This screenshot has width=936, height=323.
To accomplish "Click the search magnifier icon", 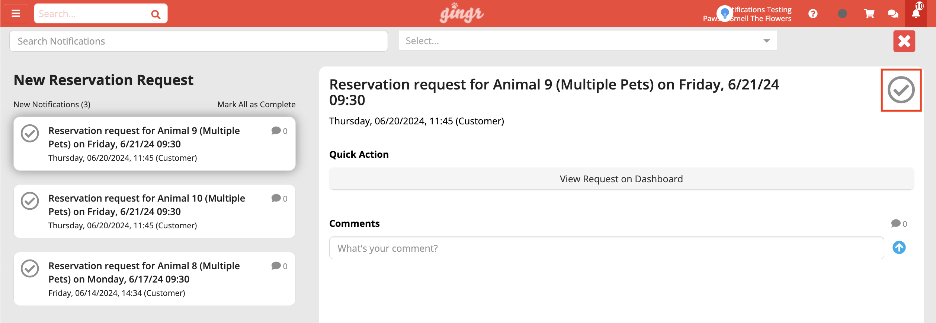I will [x=156, y=14].
